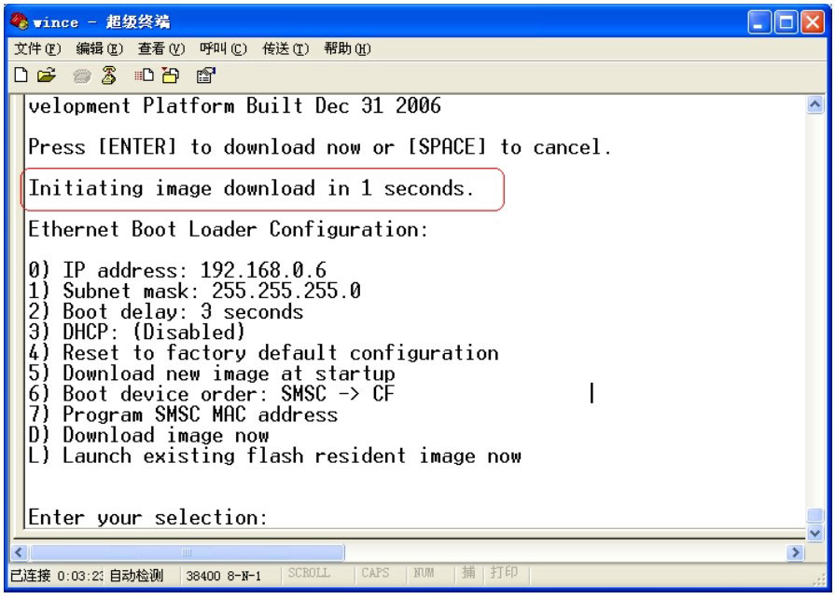Click the 自动检测 status bar entry
Image resolution: width=835 pixels, height=599 pixels.
[x=136, y=576]
